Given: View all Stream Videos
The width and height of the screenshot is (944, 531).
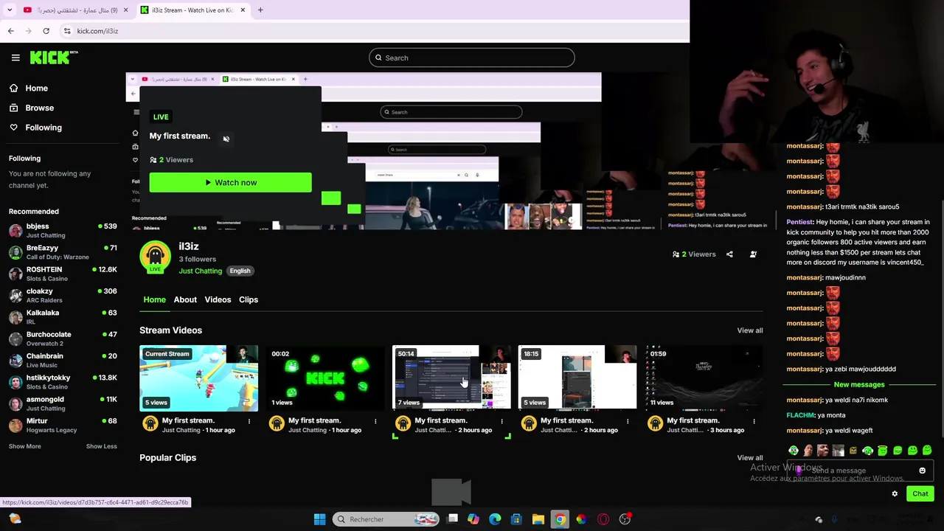Looking at the screenshot, I should [x=749, y=330].
